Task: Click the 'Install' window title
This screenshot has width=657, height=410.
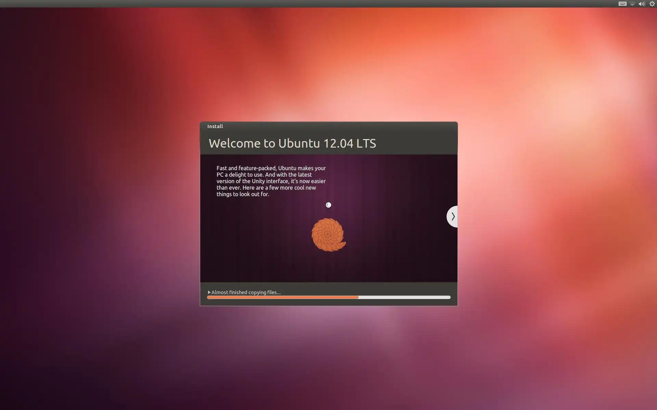Action: coord(215,126)
